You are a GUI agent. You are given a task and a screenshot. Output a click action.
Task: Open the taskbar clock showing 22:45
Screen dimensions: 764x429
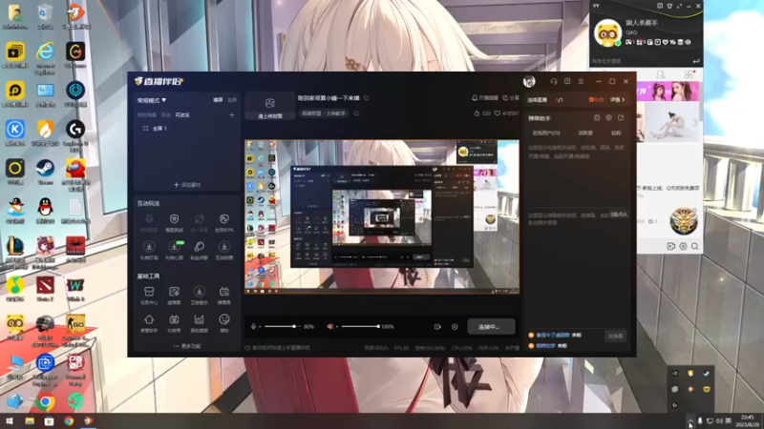[747, 420]
